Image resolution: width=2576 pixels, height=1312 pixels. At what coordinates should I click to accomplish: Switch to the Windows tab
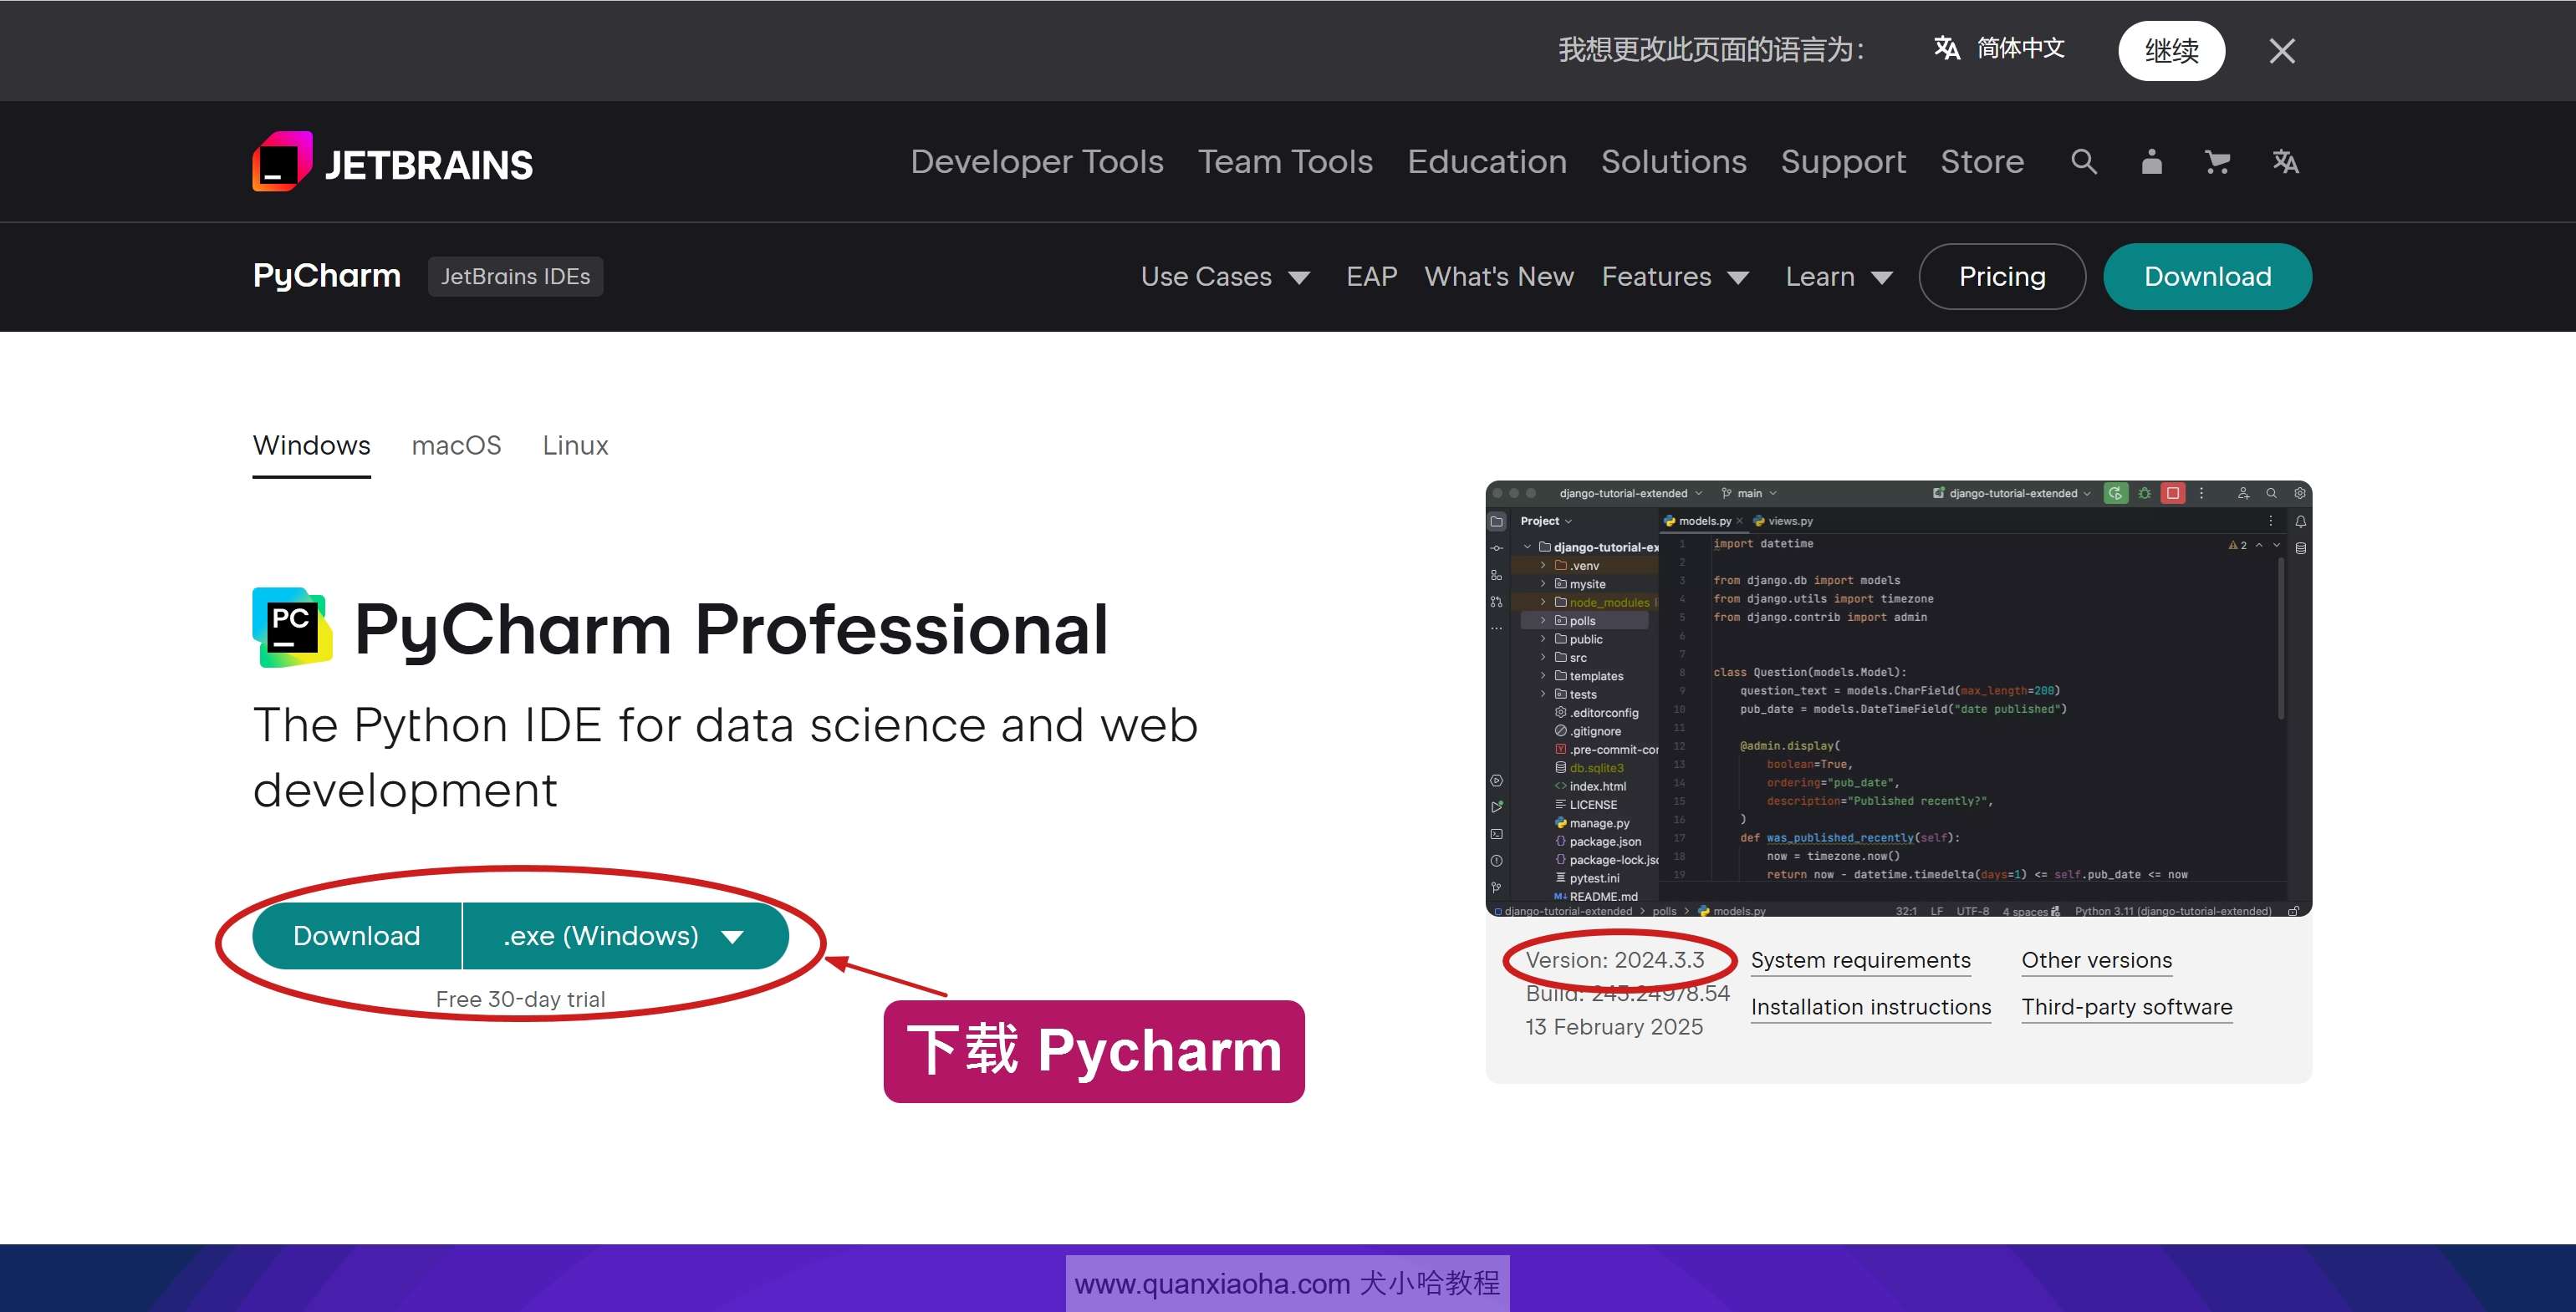pos(311,445)
